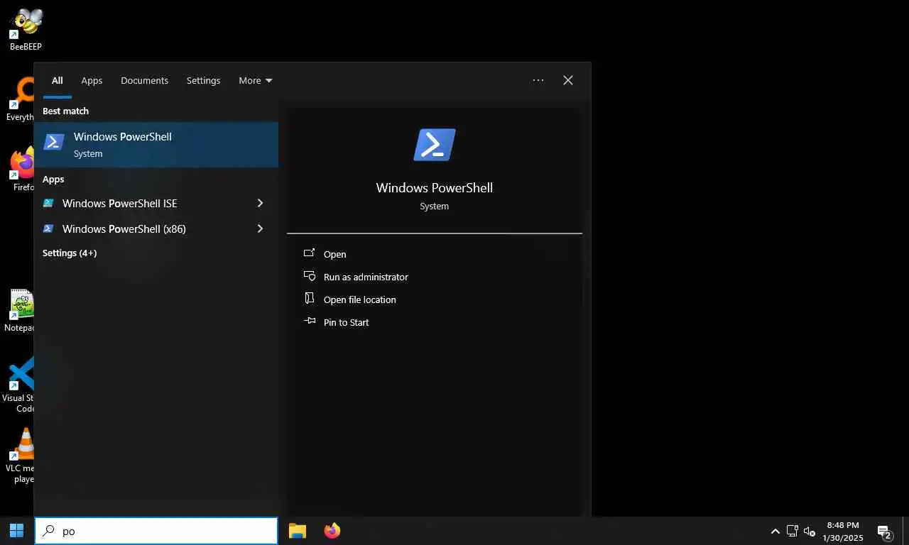Select the BeeBEEP desktop shortcut
This screenshot has height=545, width=909.
[x=26, y=30]
